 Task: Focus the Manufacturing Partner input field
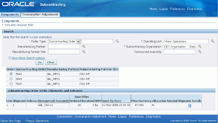[x=64, y=47]
